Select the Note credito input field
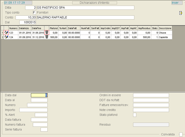The image size is (185, 137). [x=151, y=110]
